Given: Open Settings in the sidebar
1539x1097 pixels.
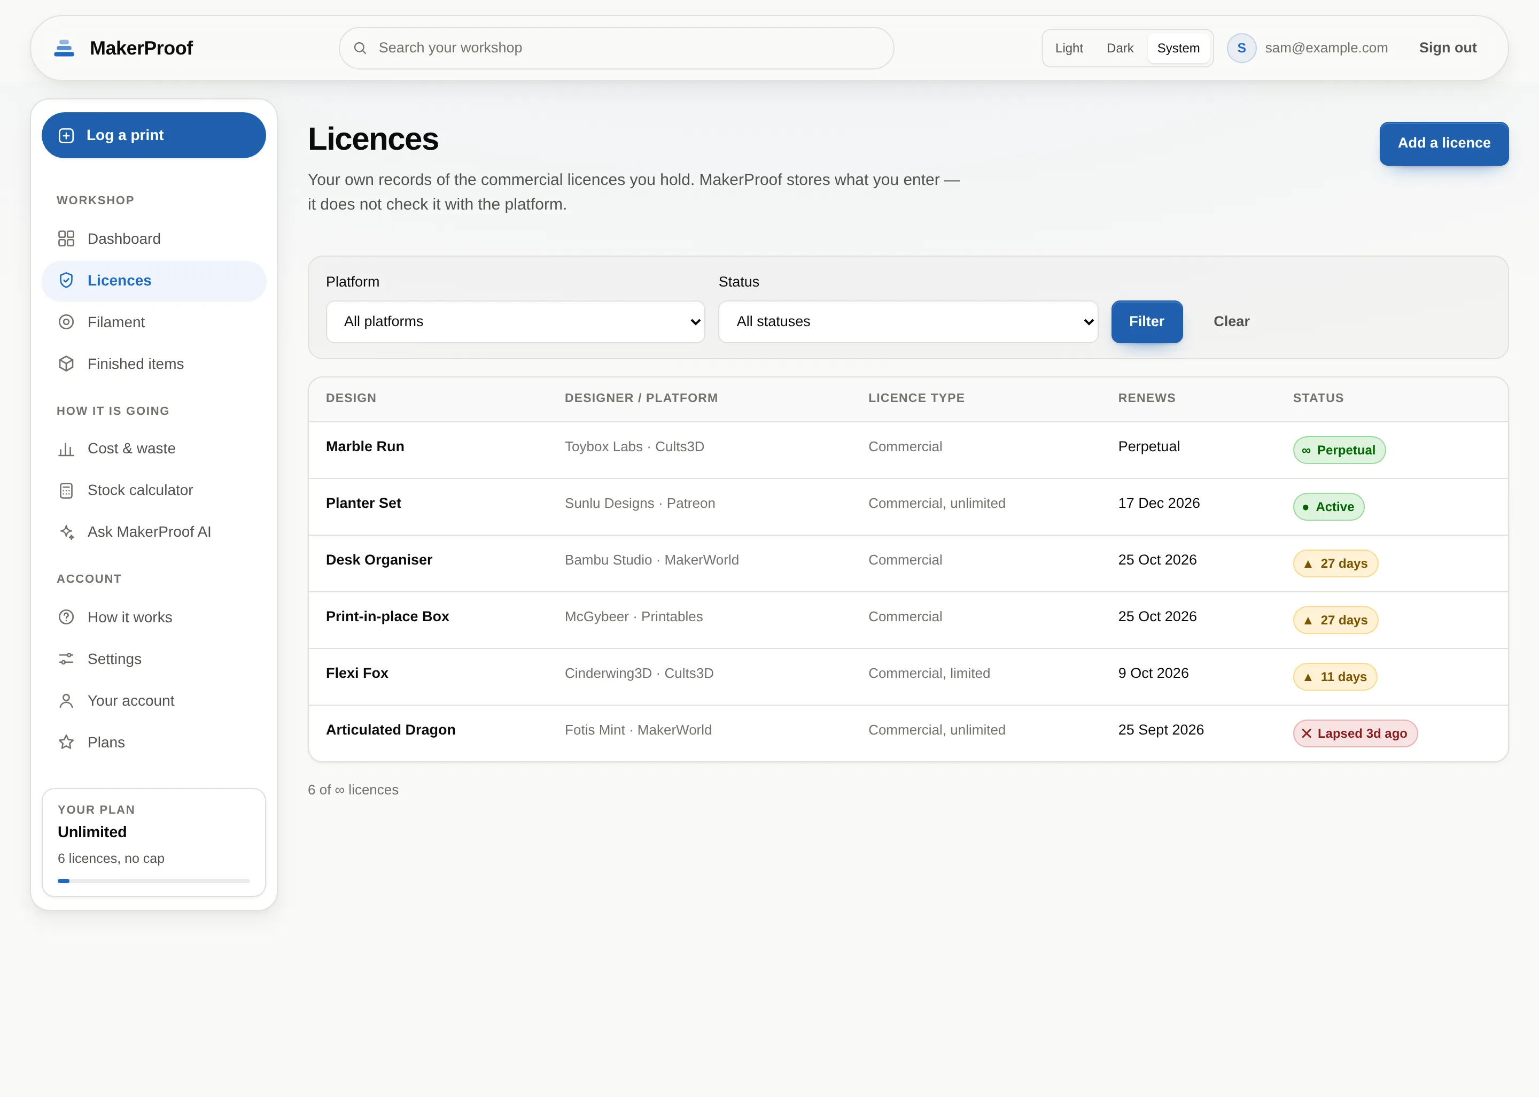Looking at the screenshot, I should 154,659.
